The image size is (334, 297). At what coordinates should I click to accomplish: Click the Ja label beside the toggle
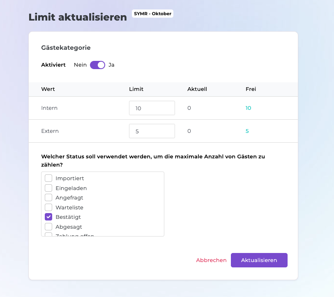(111, 65)
